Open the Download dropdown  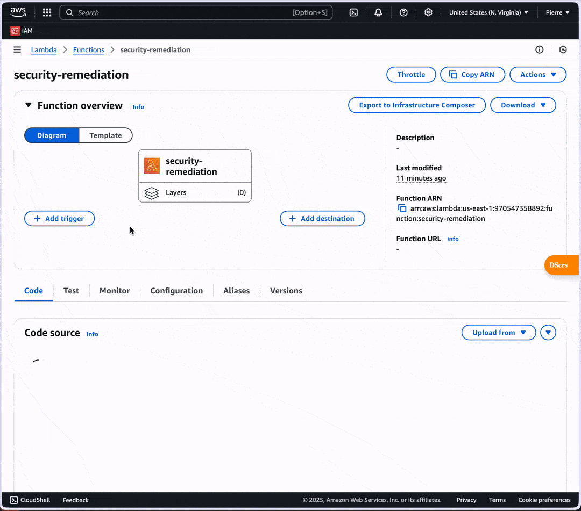522,105
